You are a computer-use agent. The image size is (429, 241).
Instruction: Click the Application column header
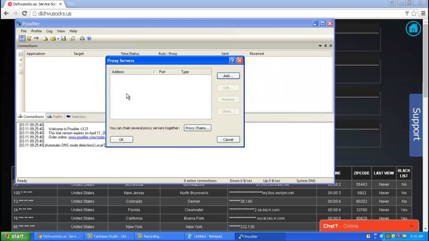[48, 54]
